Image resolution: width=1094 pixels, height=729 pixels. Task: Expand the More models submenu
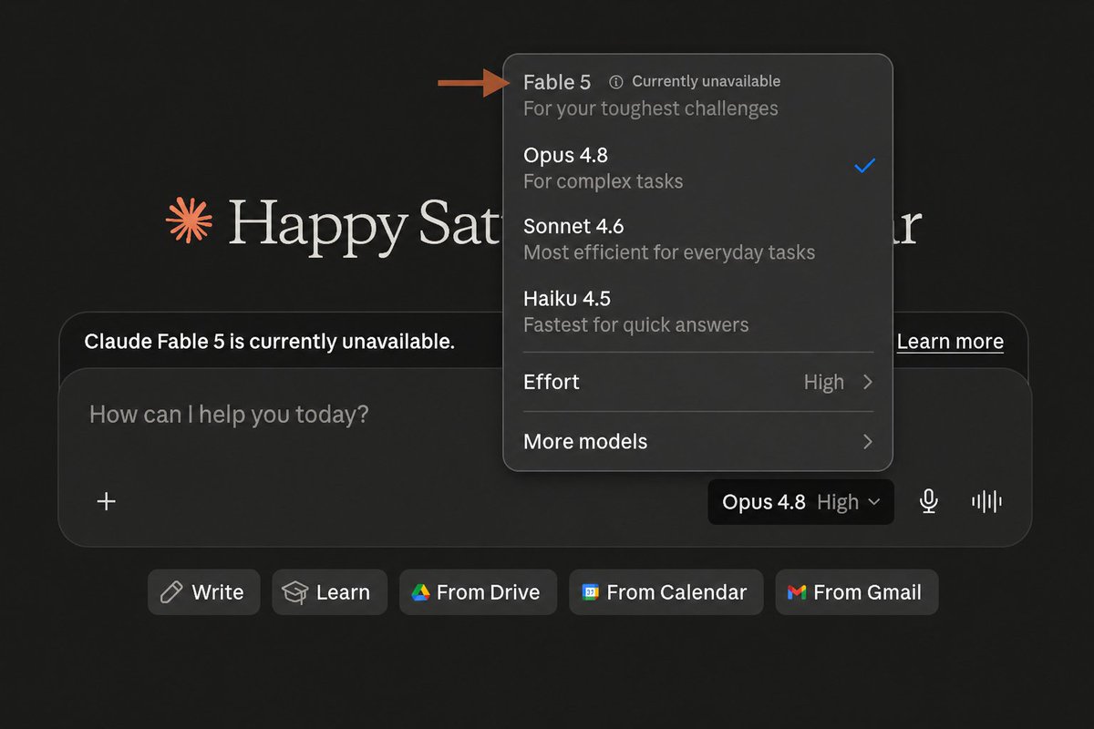pyautogui.click(x=697, y=442)
